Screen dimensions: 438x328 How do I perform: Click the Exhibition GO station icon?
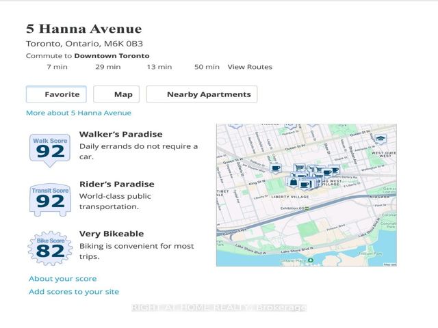[307, 208]
